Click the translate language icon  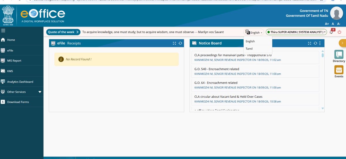click(247, 32)
